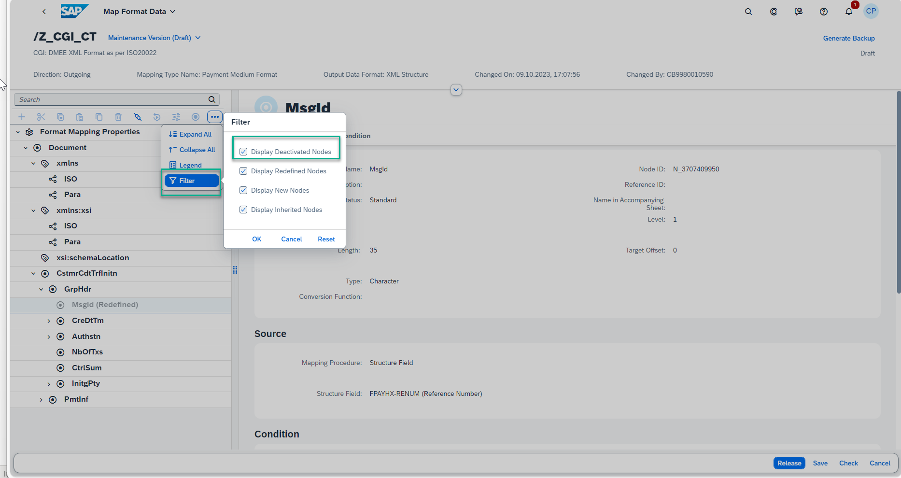901x478 pixels.
Task: Collapse the Document tree node
Action: tap(26, 148)
